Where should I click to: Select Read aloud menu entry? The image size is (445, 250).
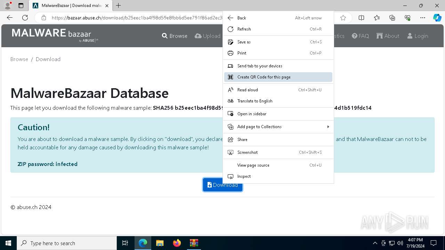tap(278, 90)
